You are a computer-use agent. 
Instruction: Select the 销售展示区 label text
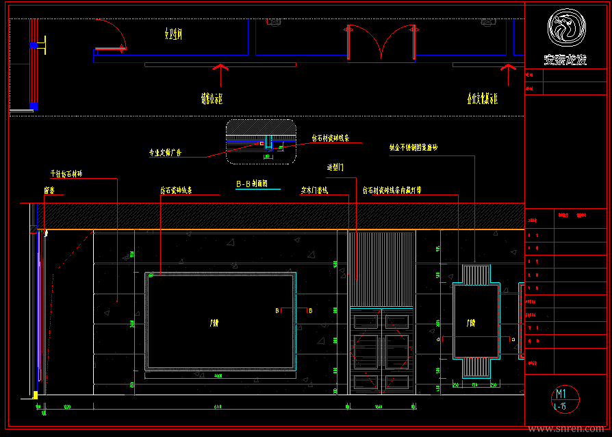tap(212, 99)
